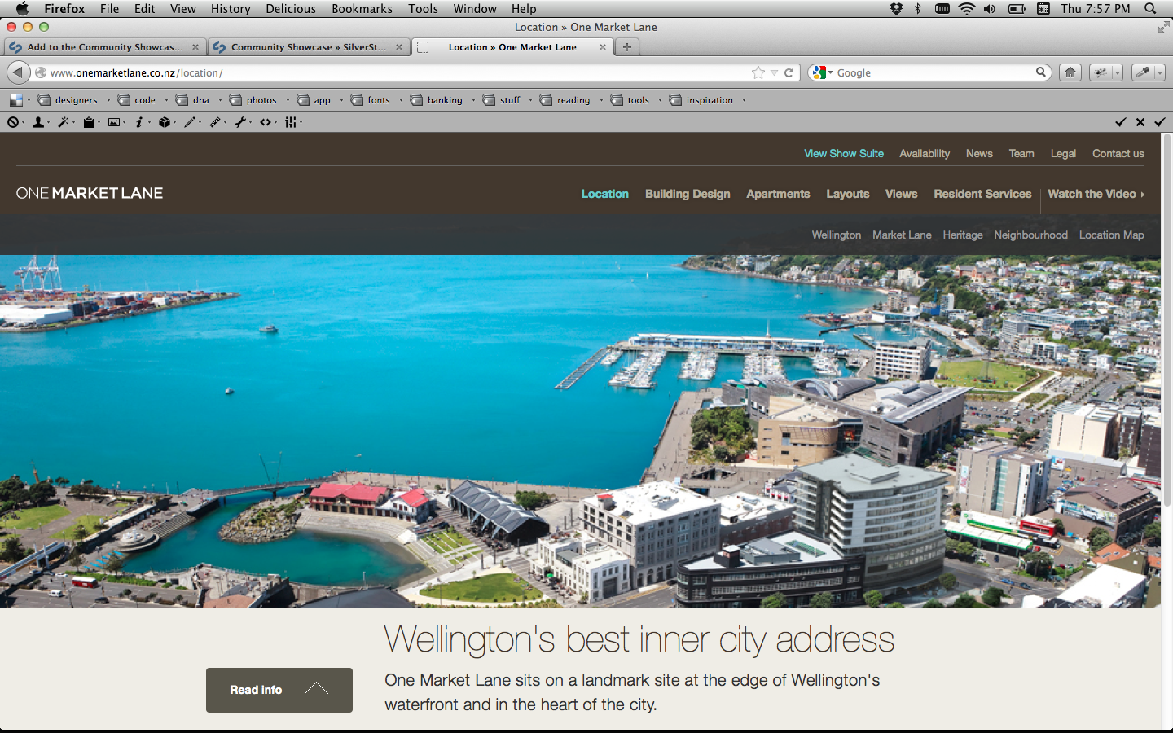Image resolution: width=1173 pixels, height=733 pixels.
Task: Open the Images menu (picture icon)
Action: [116, 122]
